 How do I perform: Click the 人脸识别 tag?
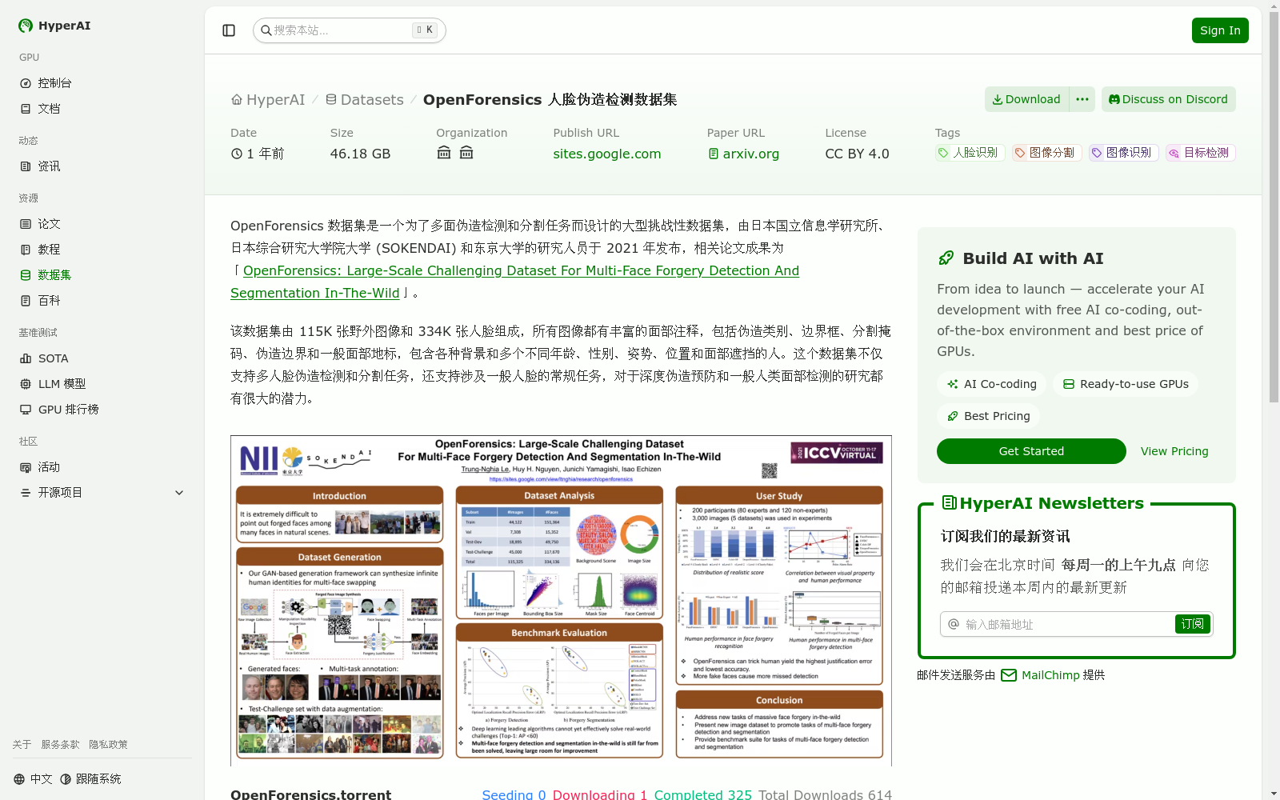[969, 153]
